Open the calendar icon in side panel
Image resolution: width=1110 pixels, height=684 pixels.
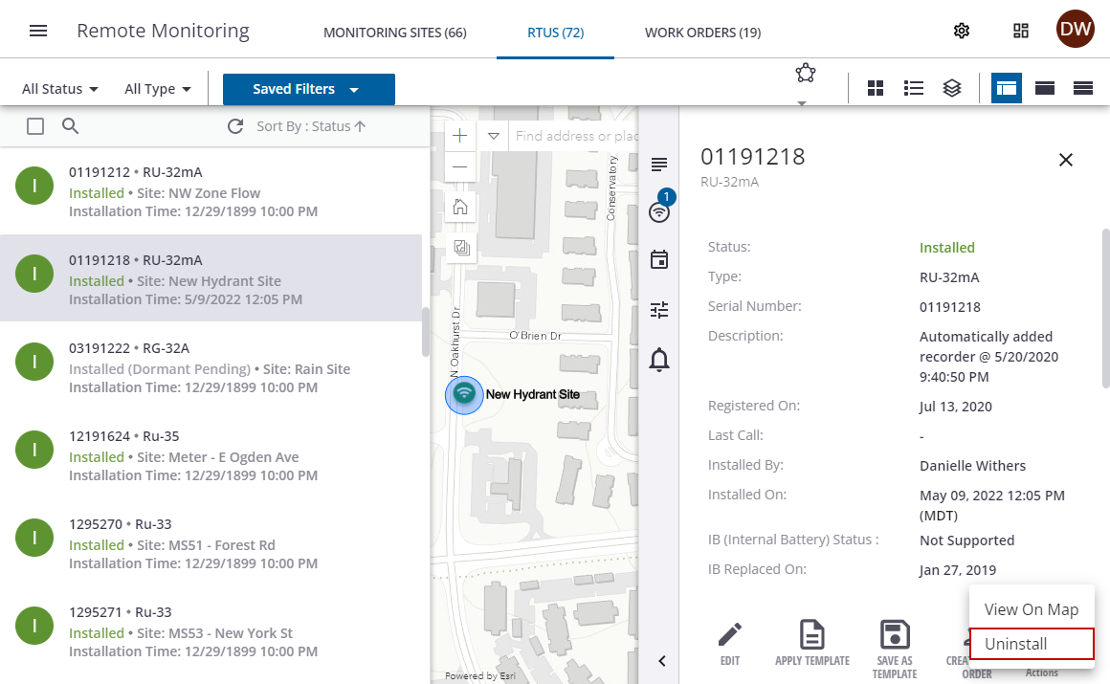click(659, 260)
